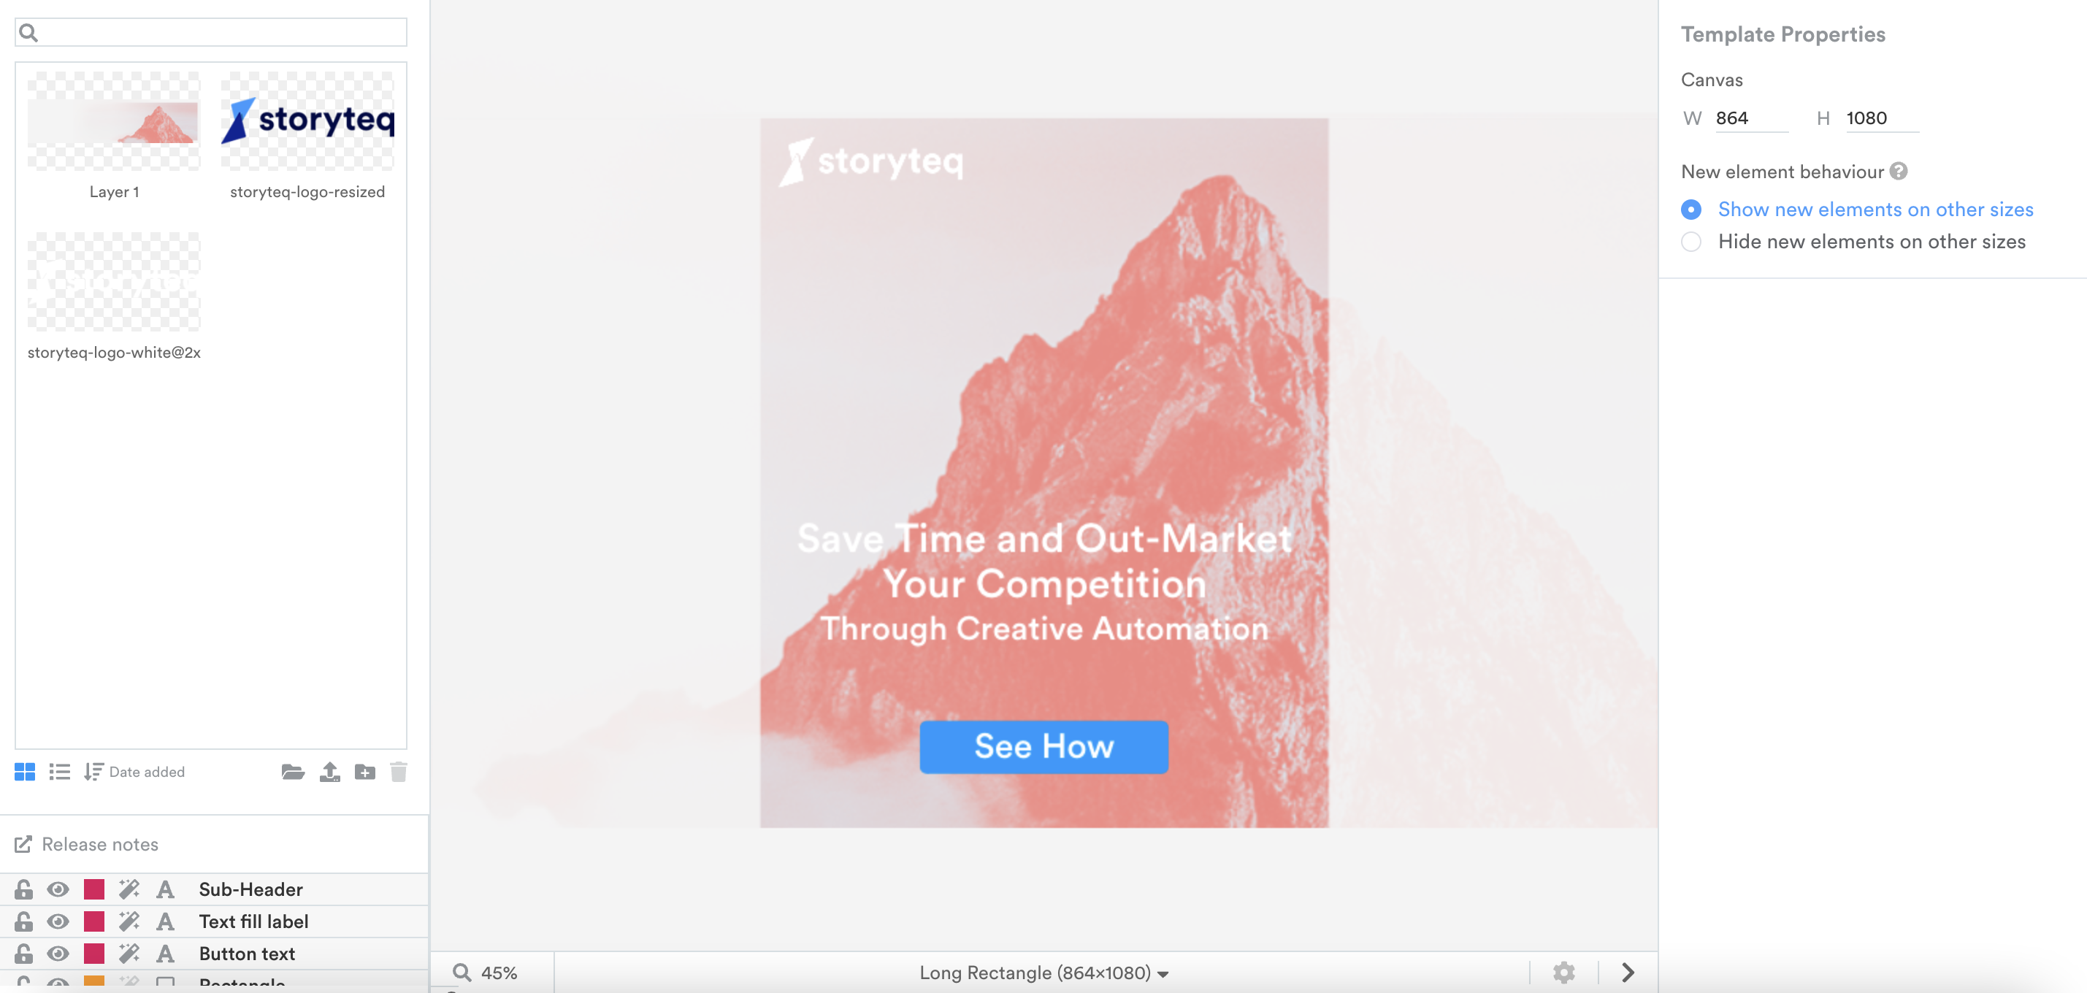Select Hide new elements on other sizes option
Screen dimensions: 2087x993
1690,241
